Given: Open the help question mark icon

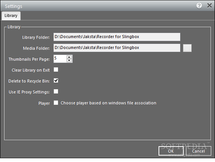Looking at the screenshot, I should (x=199, y=6).
